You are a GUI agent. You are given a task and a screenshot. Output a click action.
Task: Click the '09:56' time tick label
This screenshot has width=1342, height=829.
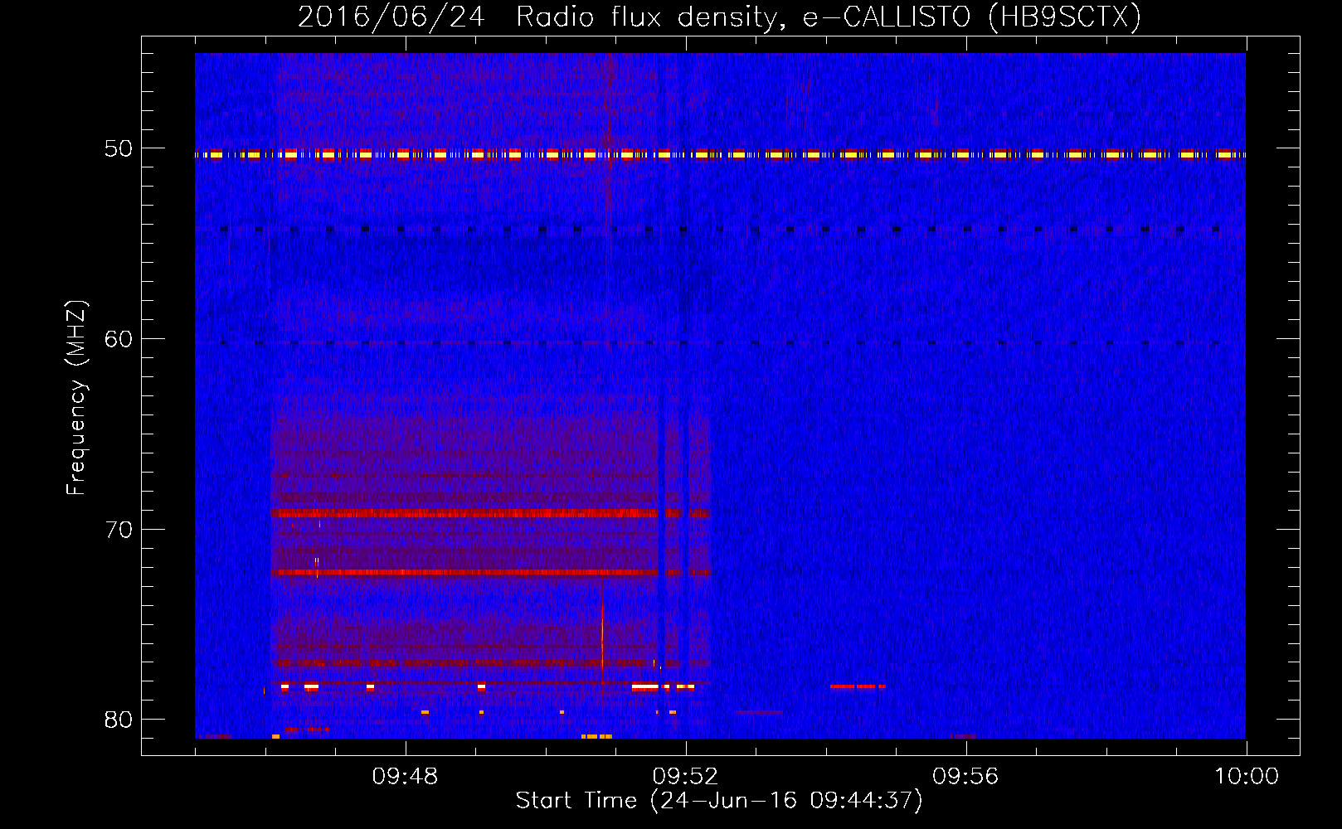(965, 777)
